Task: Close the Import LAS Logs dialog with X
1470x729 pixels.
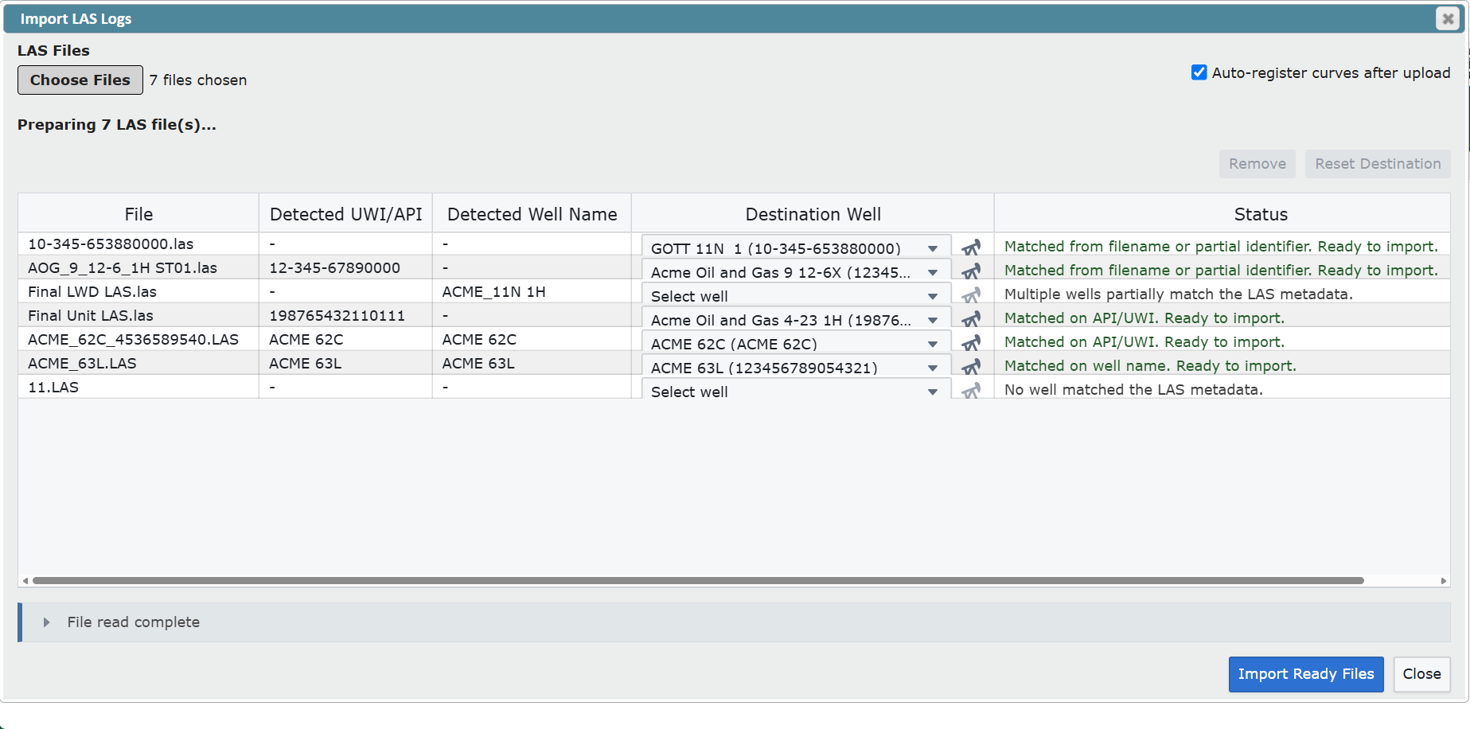Action: pyautogui.click(x=1448, y=18)
